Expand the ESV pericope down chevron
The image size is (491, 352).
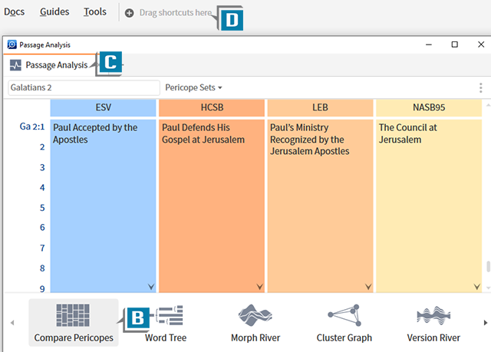(x=151, y=286)
